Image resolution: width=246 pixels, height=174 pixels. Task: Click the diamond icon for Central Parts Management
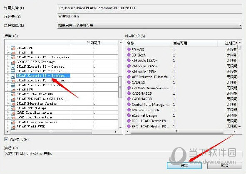pos(129,104)
